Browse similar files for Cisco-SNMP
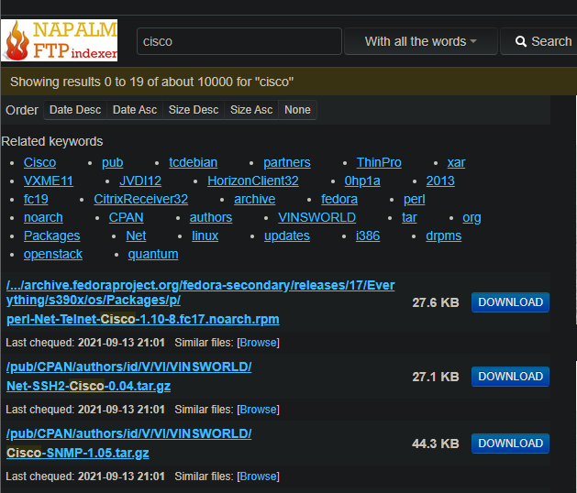 (259, 477)
